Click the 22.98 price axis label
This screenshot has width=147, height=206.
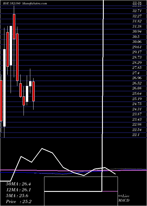(x=137, y=124)
